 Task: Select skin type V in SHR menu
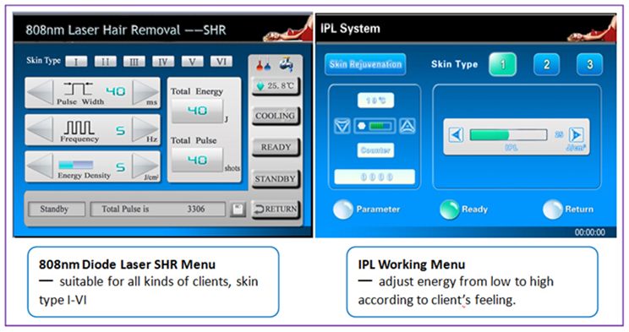coord(192,62)
